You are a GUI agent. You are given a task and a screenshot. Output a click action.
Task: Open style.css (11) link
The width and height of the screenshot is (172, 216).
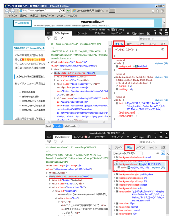pyautogui.click(x=161, y=100)
